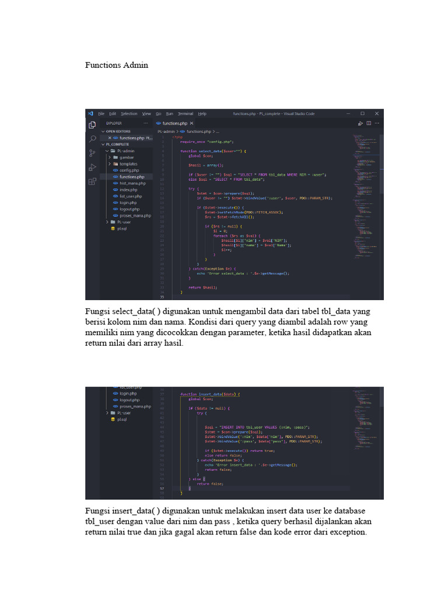Screen dimensions: 448x598
Task: Open the Search view in the activity bar
Action: [92, 139]
